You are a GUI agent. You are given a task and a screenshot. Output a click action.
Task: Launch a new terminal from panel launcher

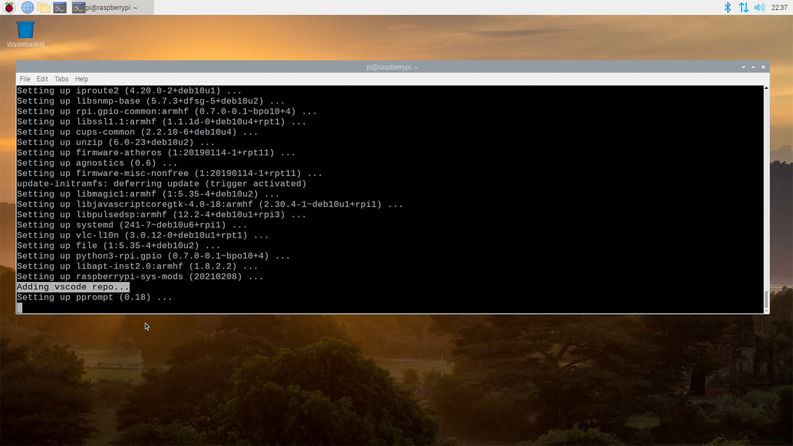pos(59,7)
